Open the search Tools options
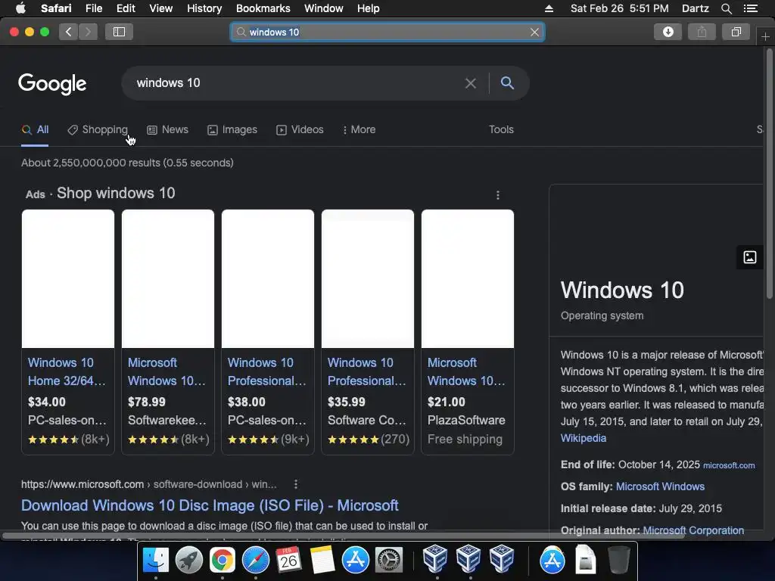775x581 pixels. [501, 129]
